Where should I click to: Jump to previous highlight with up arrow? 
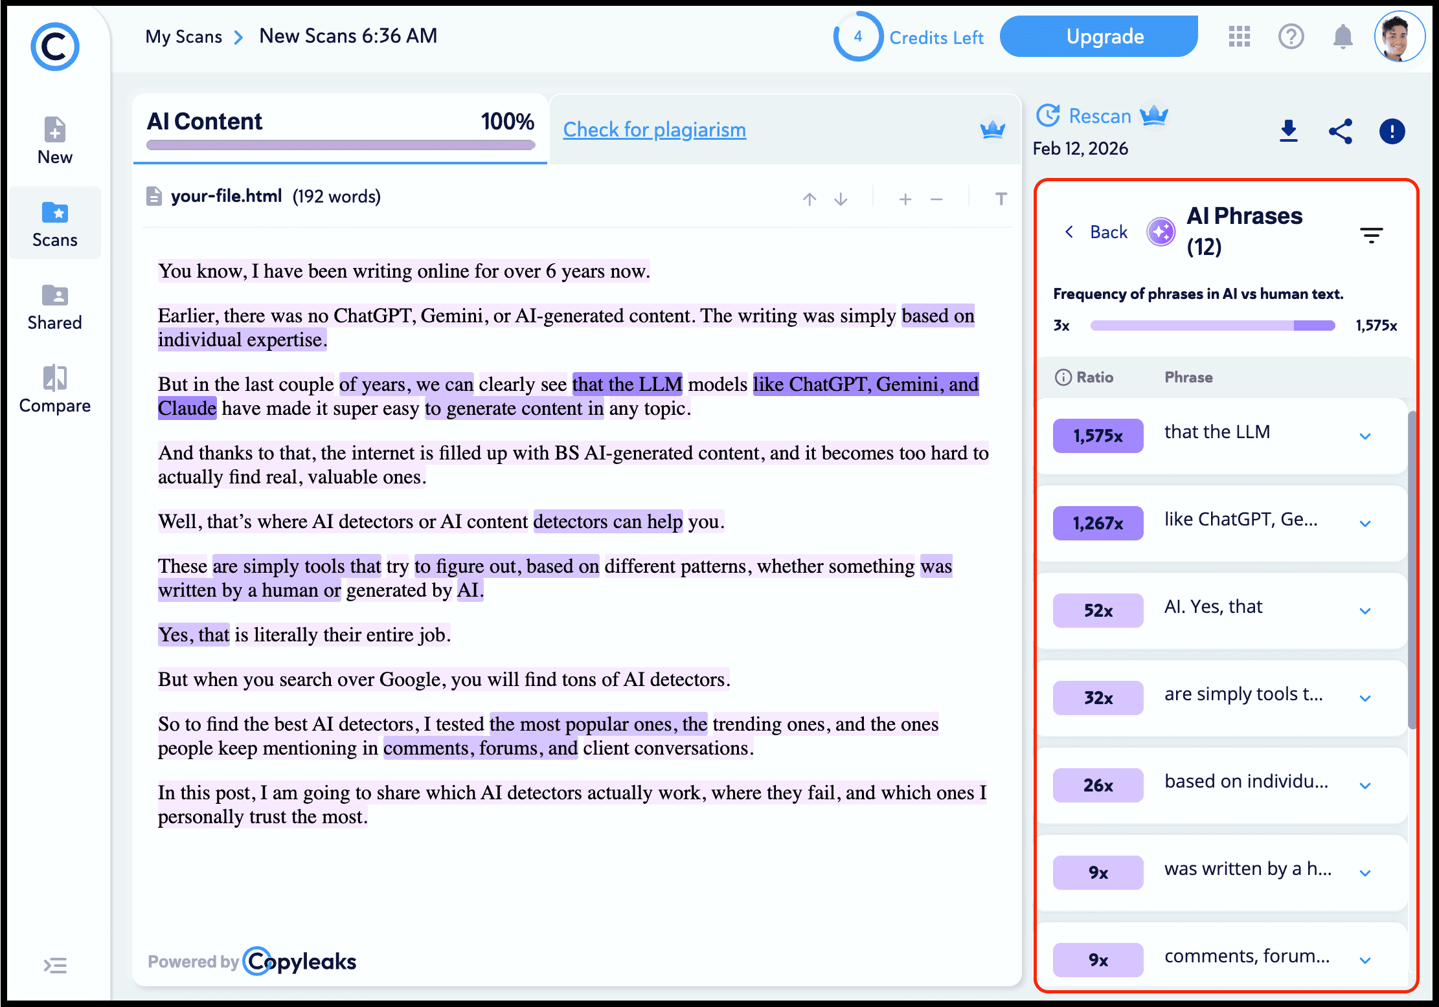(810, 199)
